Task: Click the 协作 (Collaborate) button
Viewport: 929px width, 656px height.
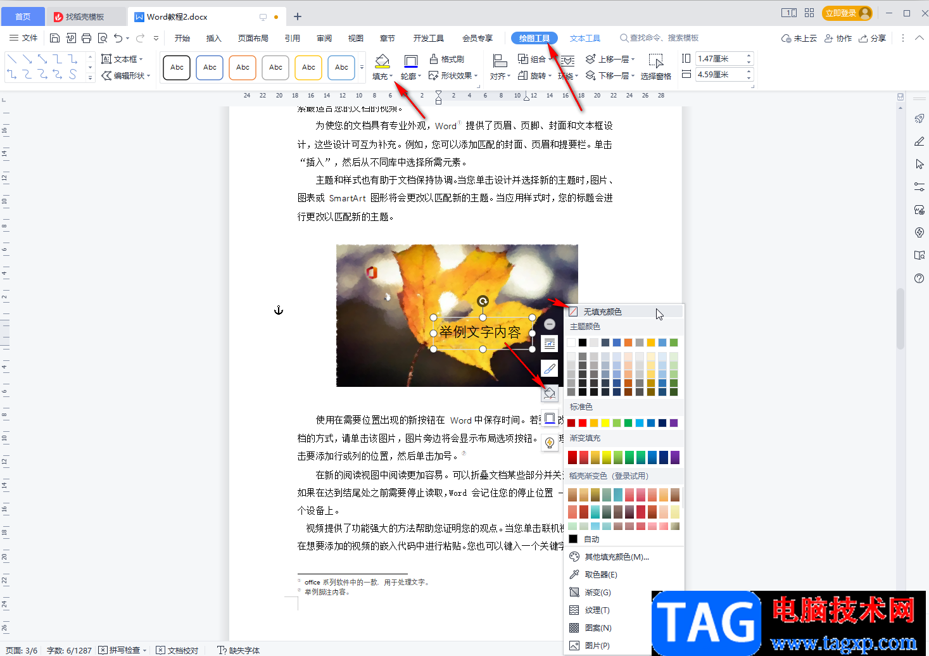Action: [x=838, y=38]
